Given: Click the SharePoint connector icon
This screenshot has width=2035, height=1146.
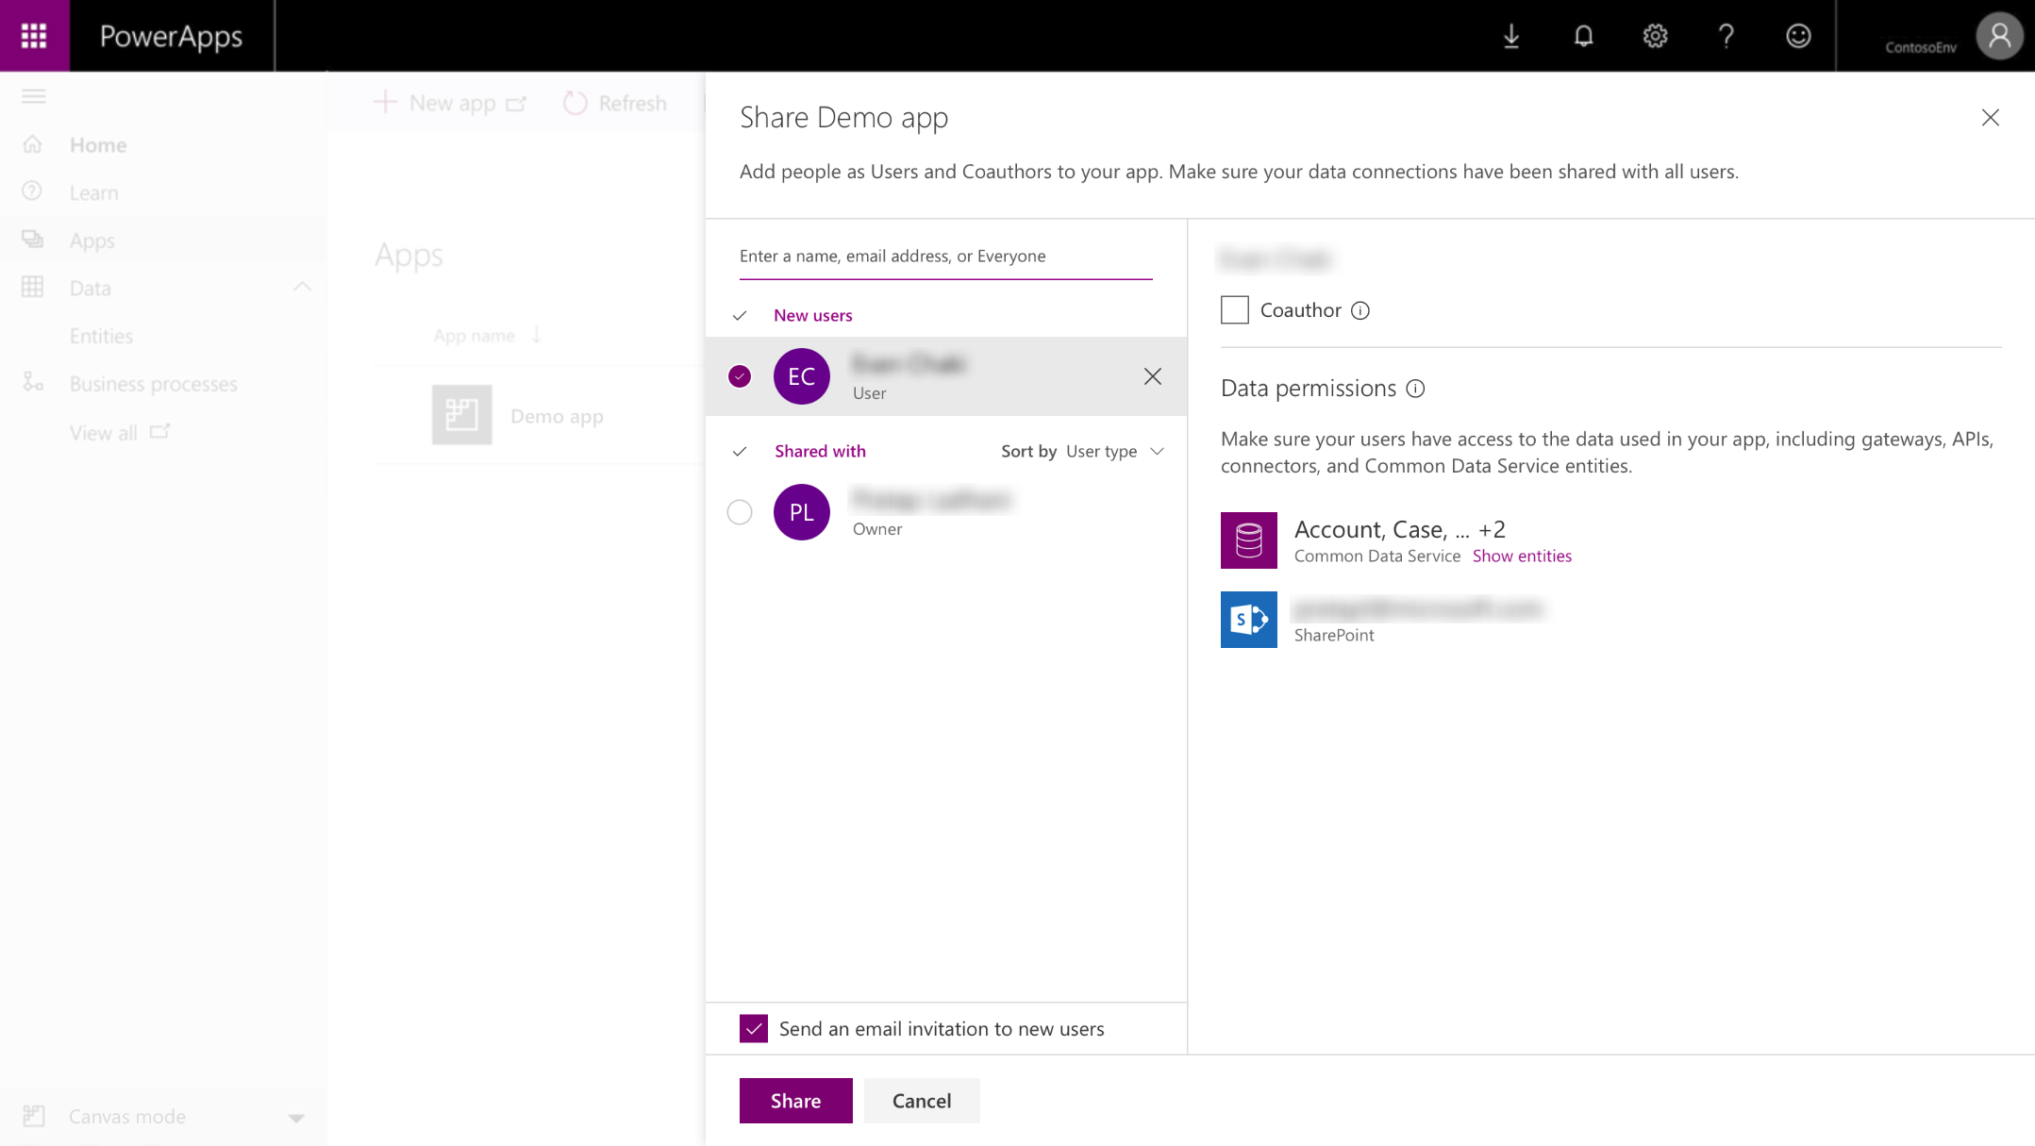Looking at the screenshot, I should coord(1248,619).
